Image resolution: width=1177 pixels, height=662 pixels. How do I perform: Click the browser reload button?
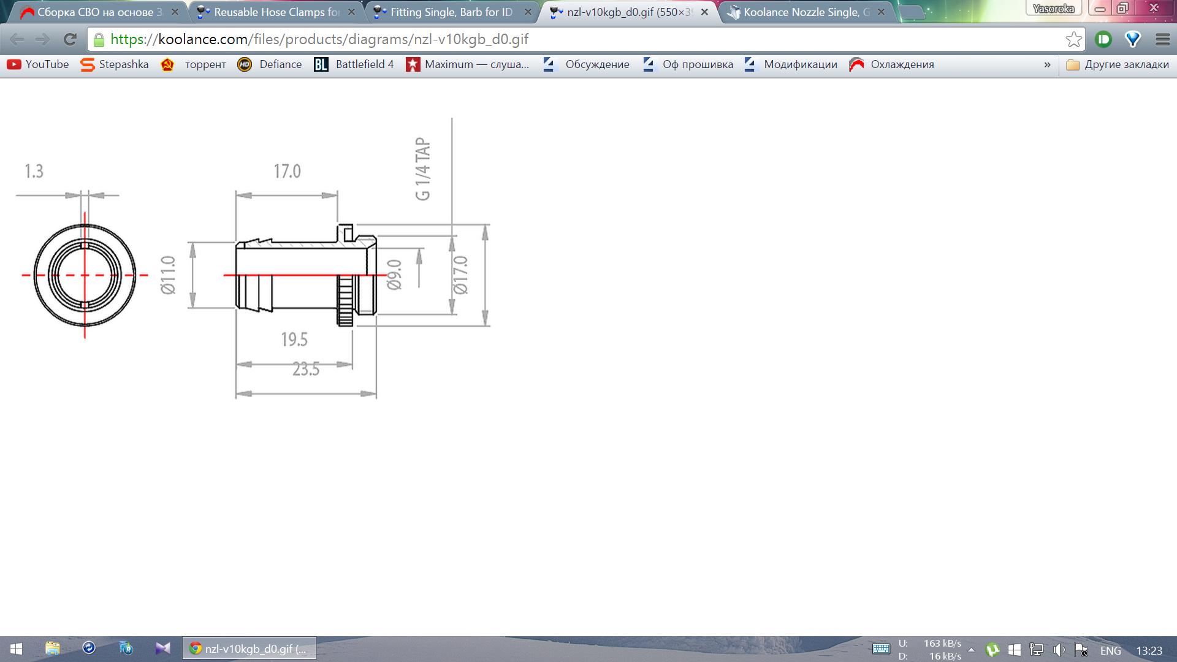(70, 39)
